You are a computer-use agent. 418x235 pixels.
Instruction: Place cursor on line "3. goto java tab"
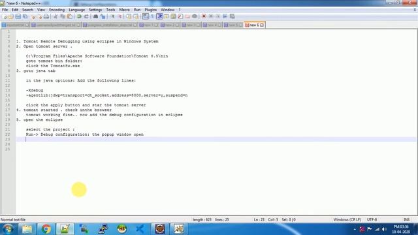[36, 71]
